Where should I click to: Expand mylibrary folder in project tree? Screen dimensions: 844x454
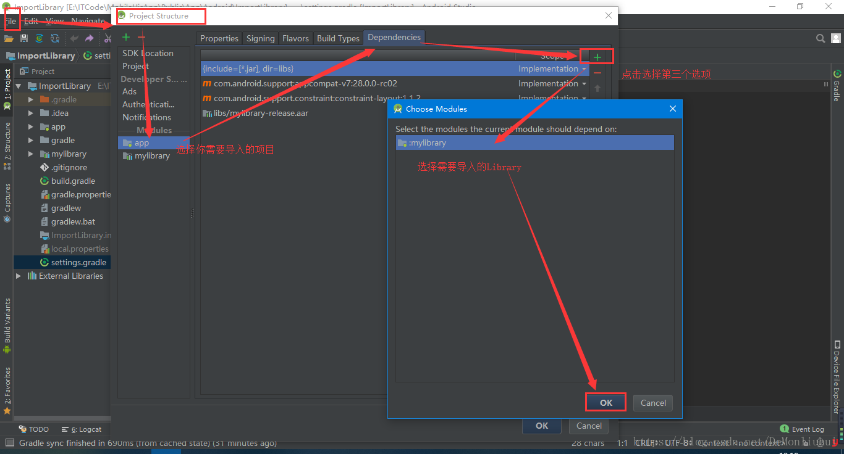click(31, 154)
